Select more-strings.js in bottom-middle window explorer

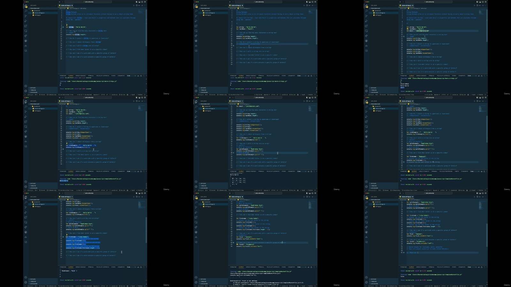coord(210,204)
